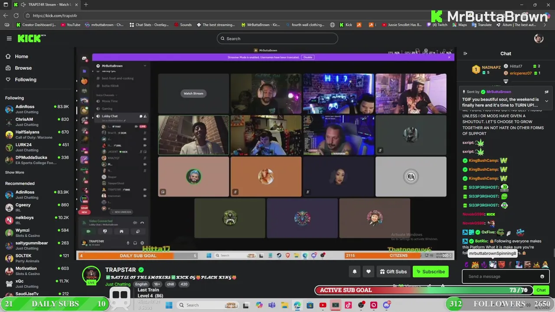Click the 18+ stream tag
Image resolution: width=555 pixels, height=312 pixels.
coord(157,284)
